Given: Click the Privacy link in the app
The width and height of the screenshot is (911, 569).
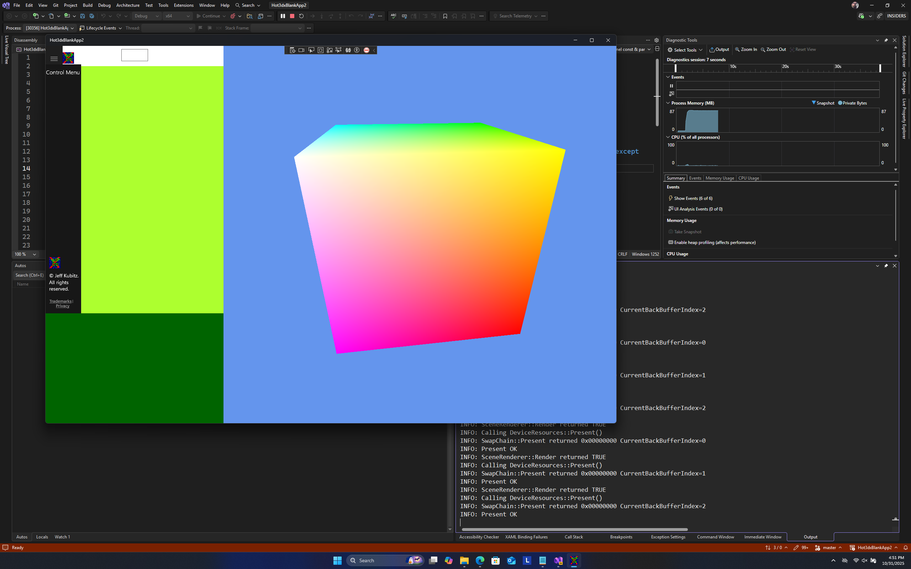Looking at the screenshot, I should (x=63, y=306).
